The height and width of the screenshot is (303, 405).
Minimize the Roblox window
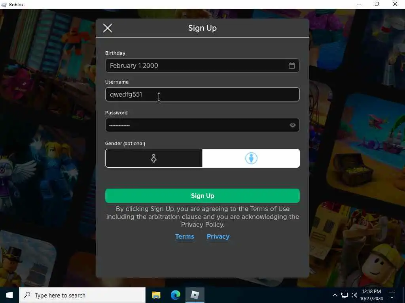click(x=359, y=4)
